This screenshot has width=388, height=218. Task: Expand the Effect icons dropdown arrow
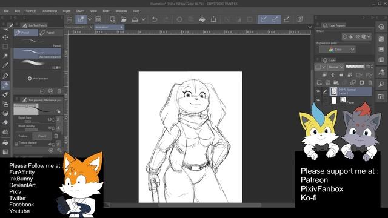click(x=369, y=36)
